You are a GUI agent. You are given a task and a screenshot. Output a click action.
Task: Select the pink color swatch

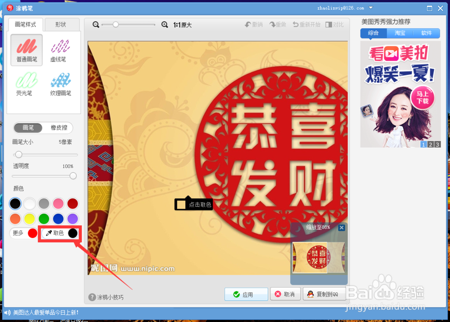tap(58, 203)
